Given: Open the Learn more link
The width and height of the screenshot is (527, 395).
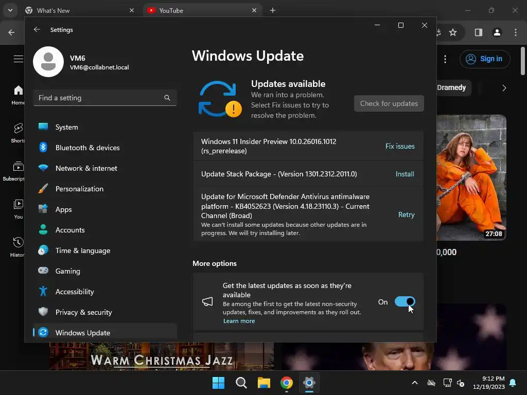Looking at the screenshot, I should click(239, 321).
